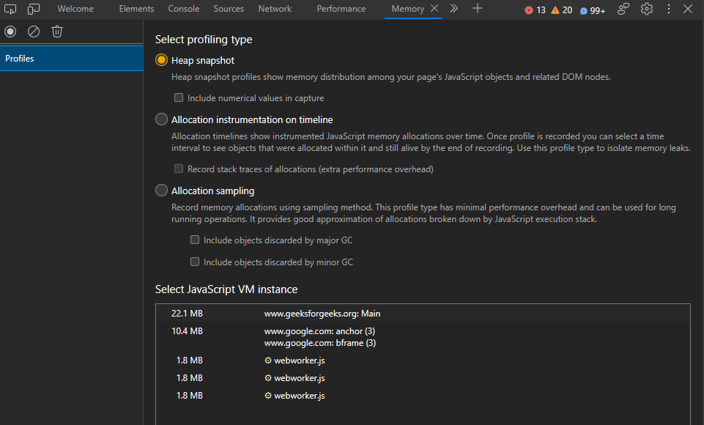Close the Memory tab
This screenshot has height=425, width=704.
(434, 9)
